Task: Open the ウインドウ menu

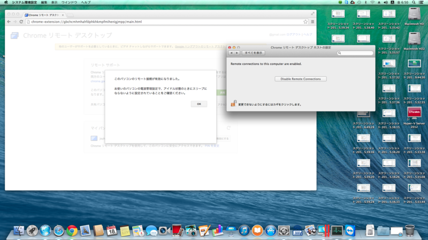Action: pyautogui.click(x=69, y=2)
